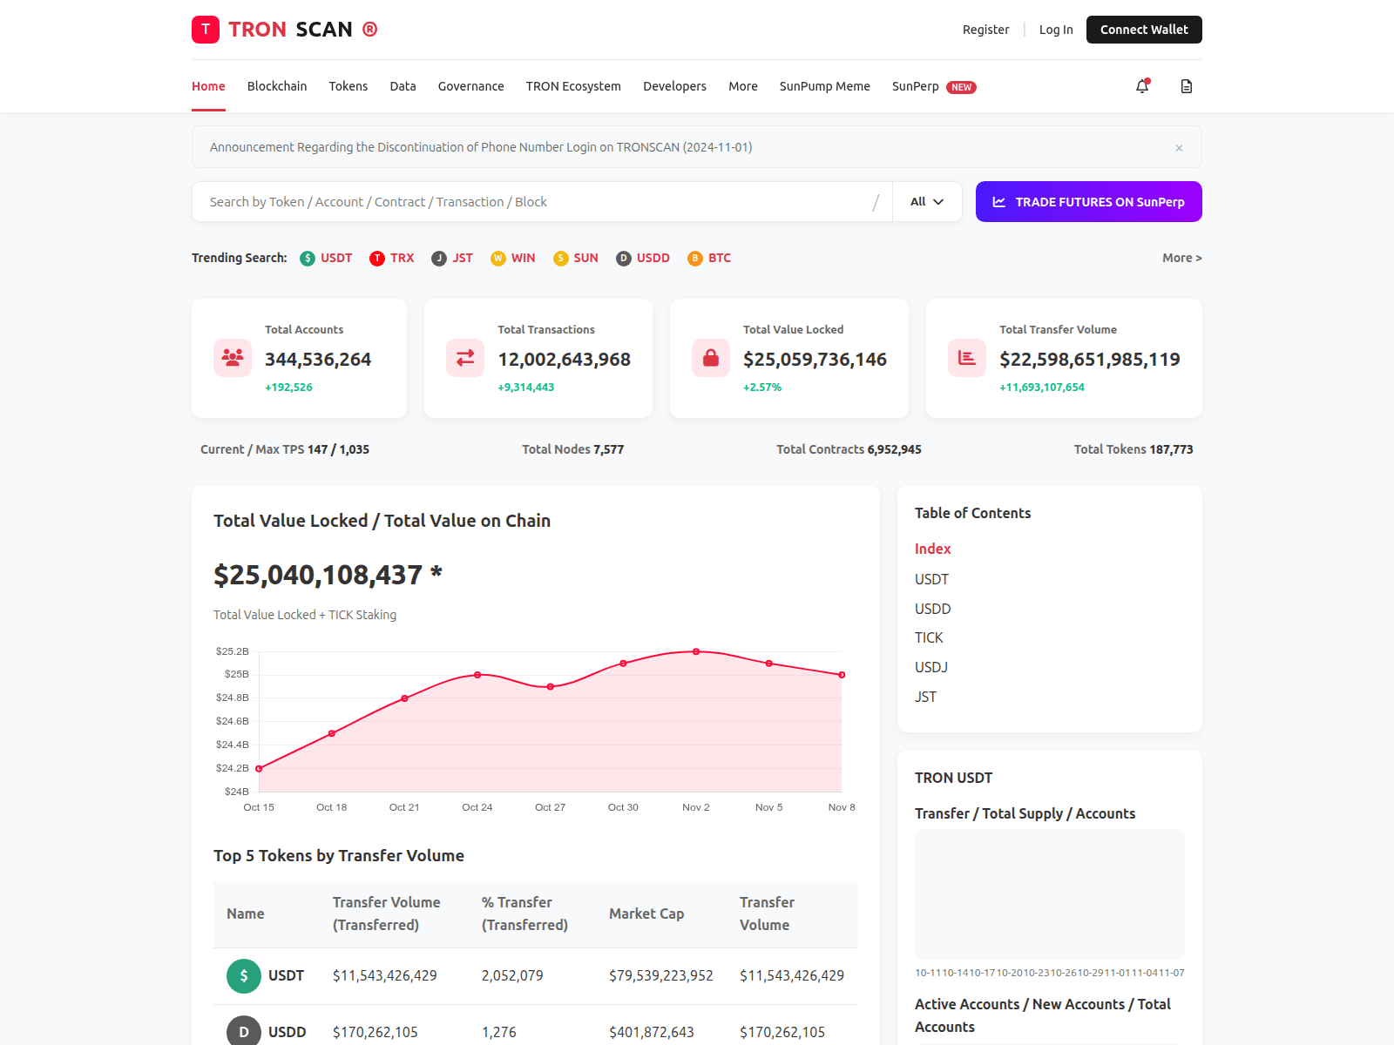Click the Total Value Locked lock icon

pos(711,358)
